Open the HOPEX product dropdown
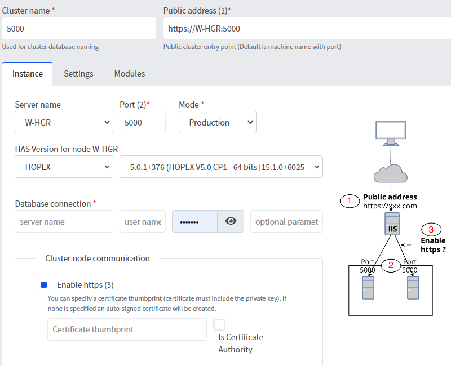Viewport: 451px width, 366px height. 64,167
